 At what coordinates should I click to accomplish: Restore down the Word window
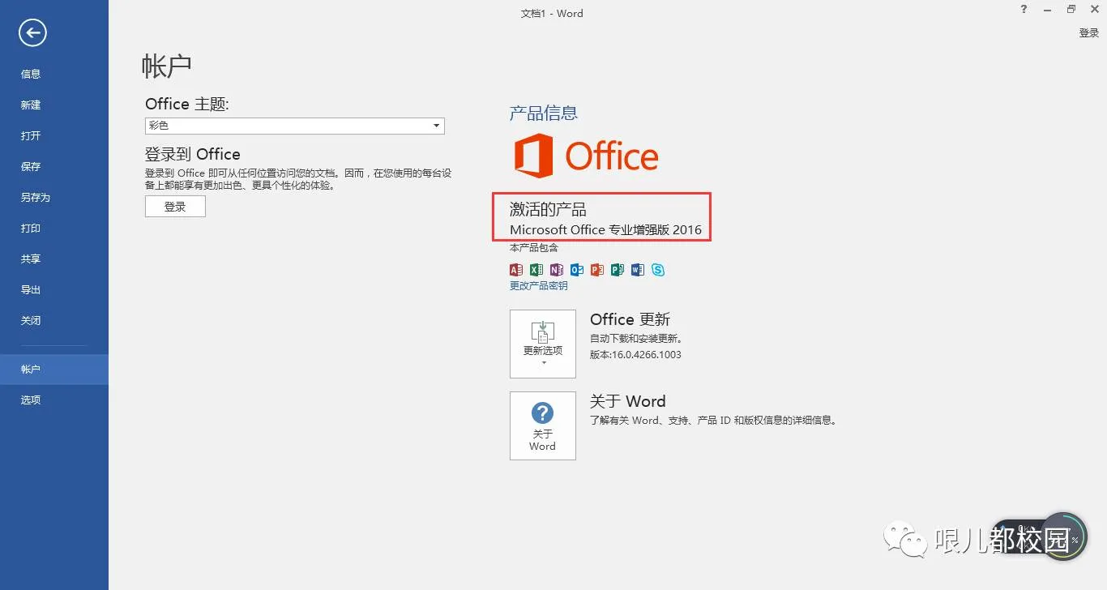coord(1071,9)
